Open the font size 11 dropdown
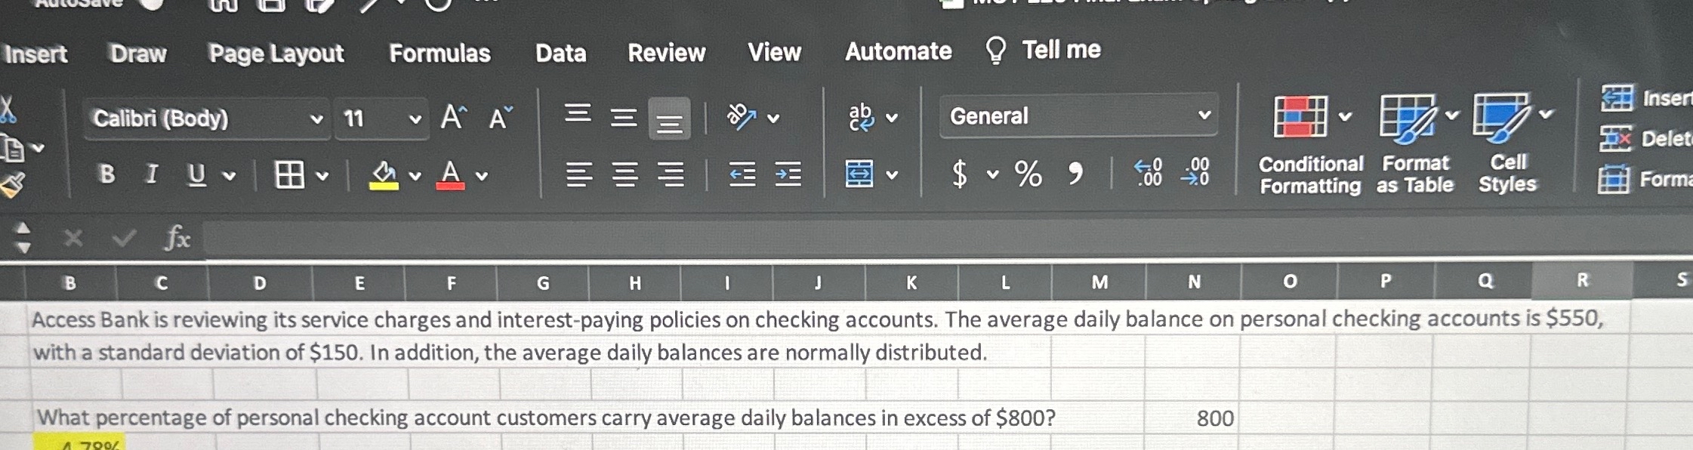The width and height of the screenshot is (1693, 450). pyautogui.click(x=381, y=119)
